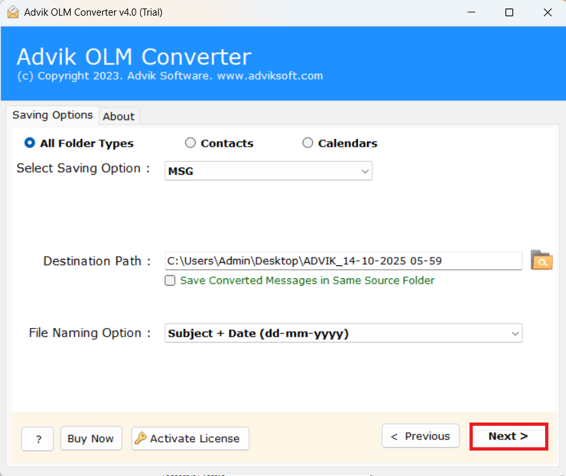The image size is (566, 476).
Task: Click inside the Destination Path text field
Action: (343, 261)
